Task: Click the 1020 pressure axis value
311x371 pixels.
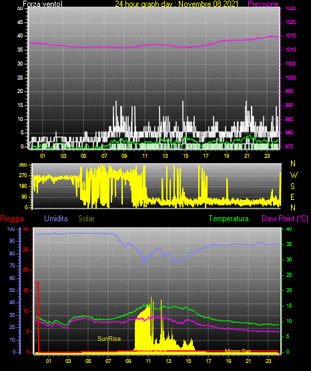Action: click(290, 22)
